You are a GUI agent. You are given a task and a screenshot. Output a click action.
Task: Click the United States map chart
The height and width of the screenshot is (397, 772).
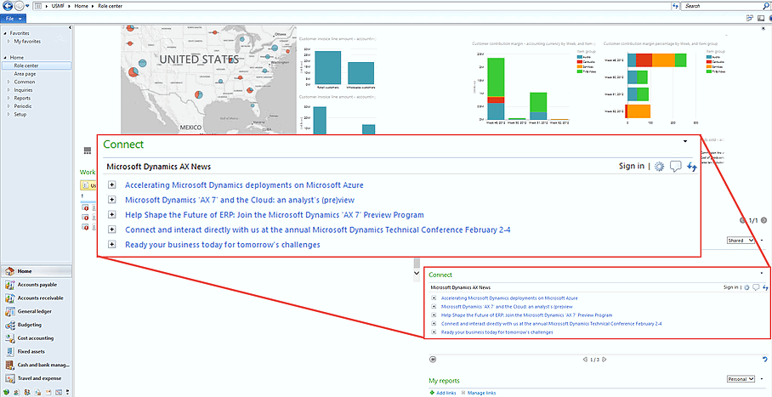(x=209, y=79)
